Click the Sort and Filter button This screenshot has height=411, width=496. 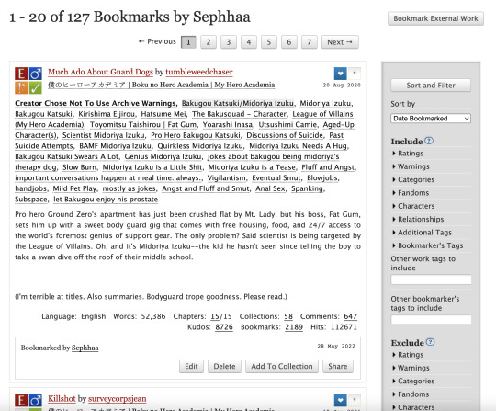tap(431, 86)
